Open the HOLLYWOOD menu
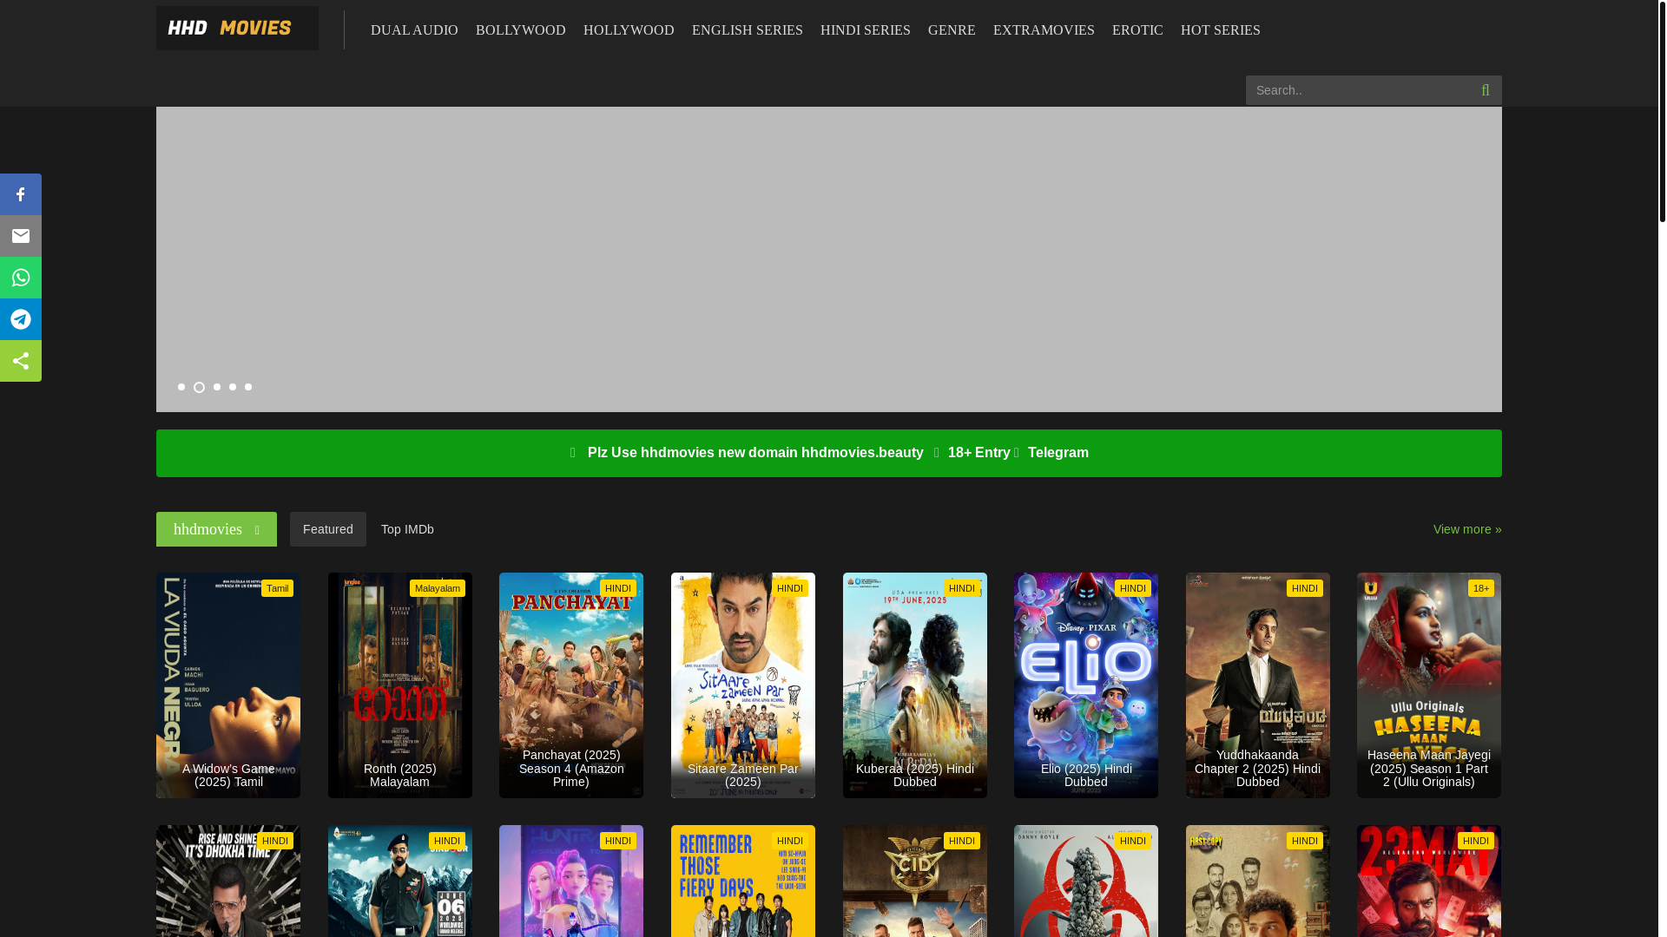 (629, 30)
